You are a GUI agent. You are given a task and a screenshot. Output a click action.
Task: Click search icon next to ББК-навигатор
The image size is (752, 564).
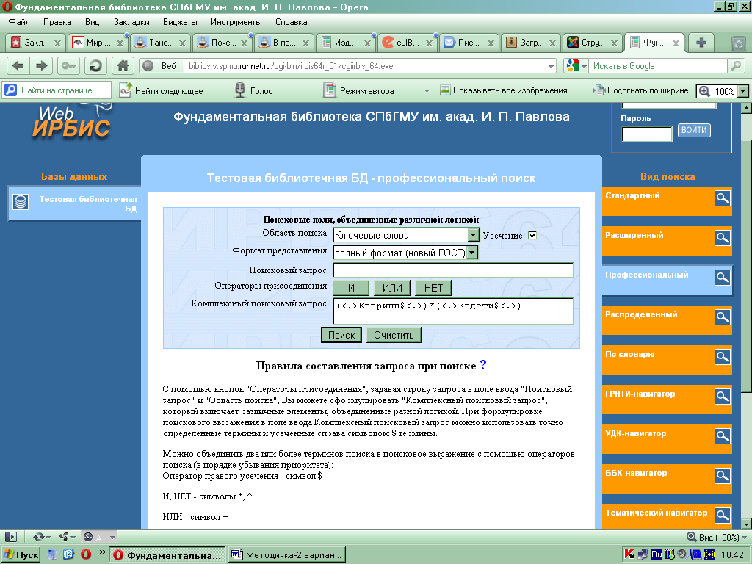click(x=723, y=476)
